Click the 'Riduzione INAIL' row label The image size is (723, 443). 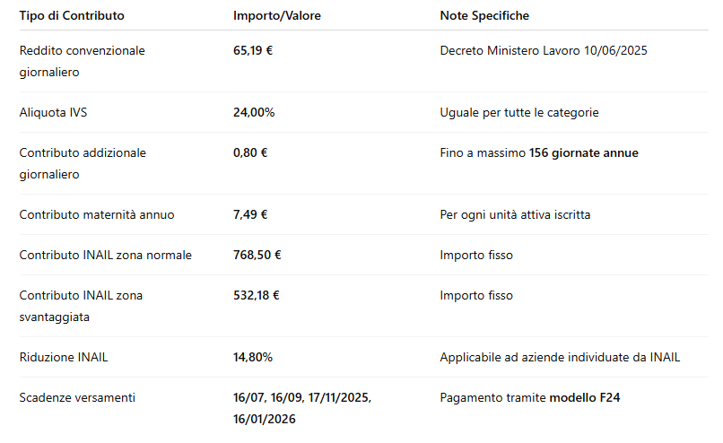(64, 358)
